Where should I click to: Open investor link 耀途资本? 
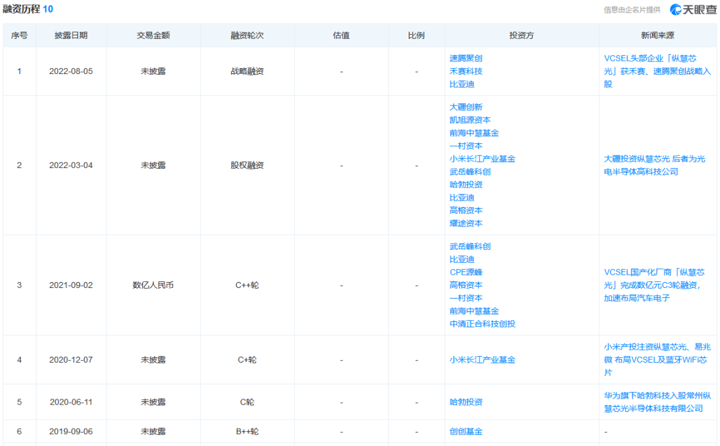(x=465, y=223)
